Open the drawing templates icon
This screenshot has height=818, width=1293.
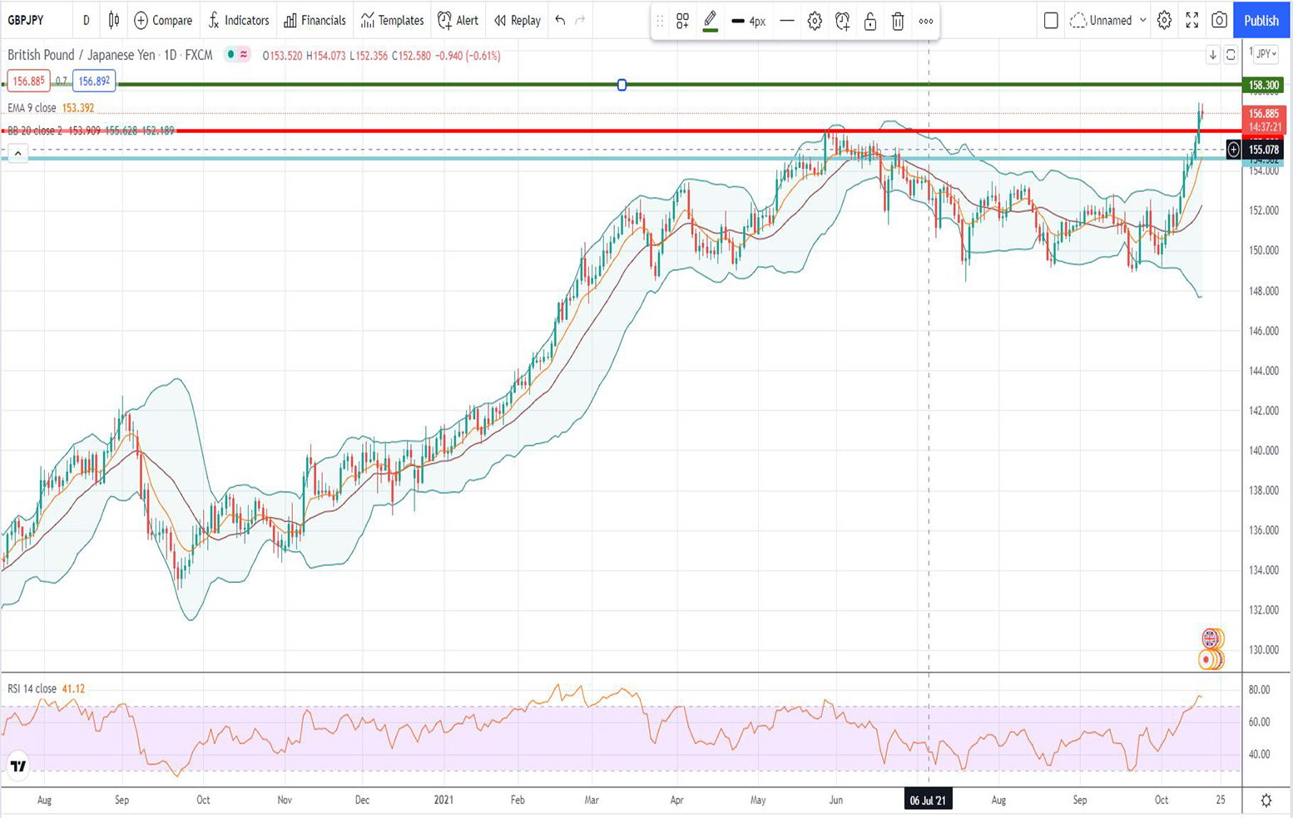pyautogui.click(x=682, y=22)
